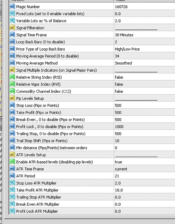Click the green icon beside Enable ATR-based levels

(x=12, y=162)
